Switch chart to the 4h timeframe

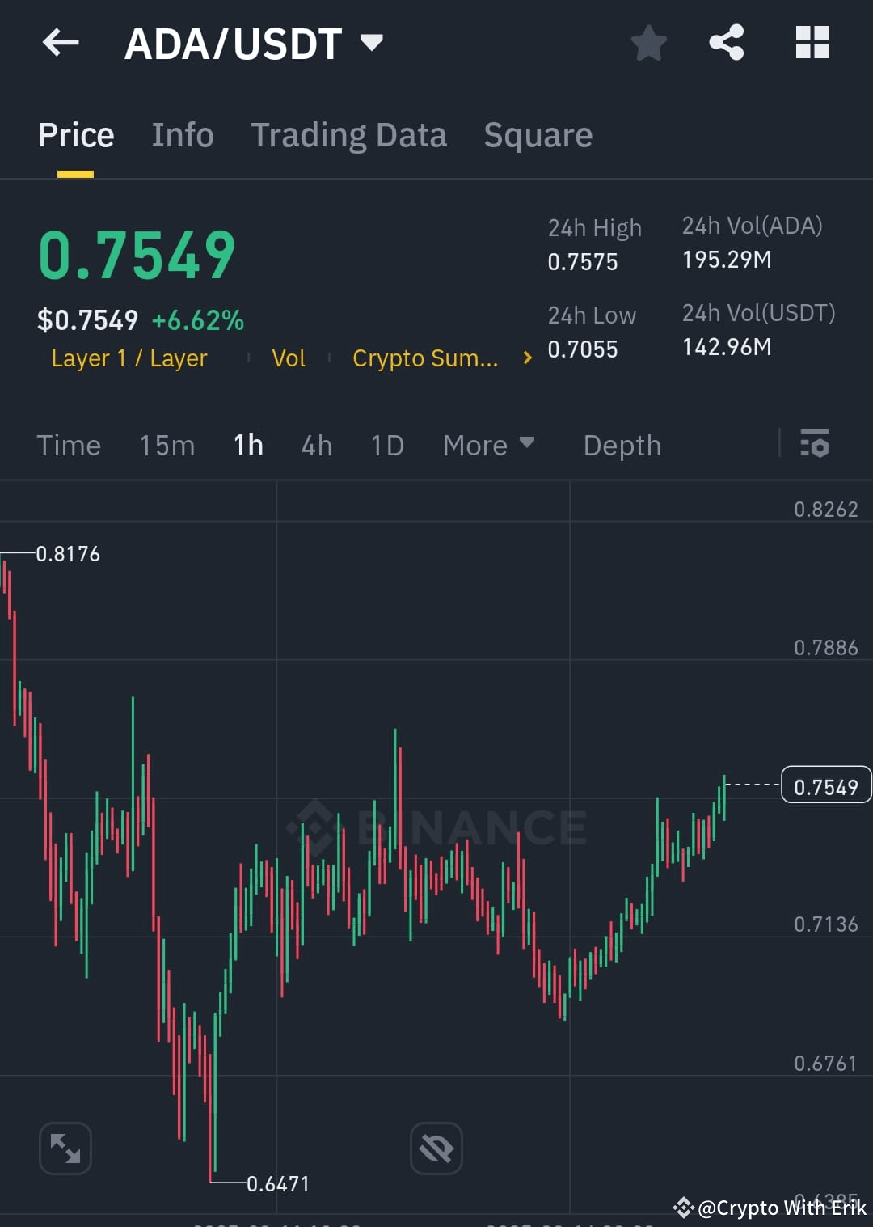coord(316,445)
